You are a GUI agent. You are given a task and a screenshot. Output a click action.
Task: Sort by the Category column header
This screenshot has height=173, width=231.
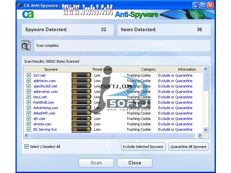[x=138, y=69]
